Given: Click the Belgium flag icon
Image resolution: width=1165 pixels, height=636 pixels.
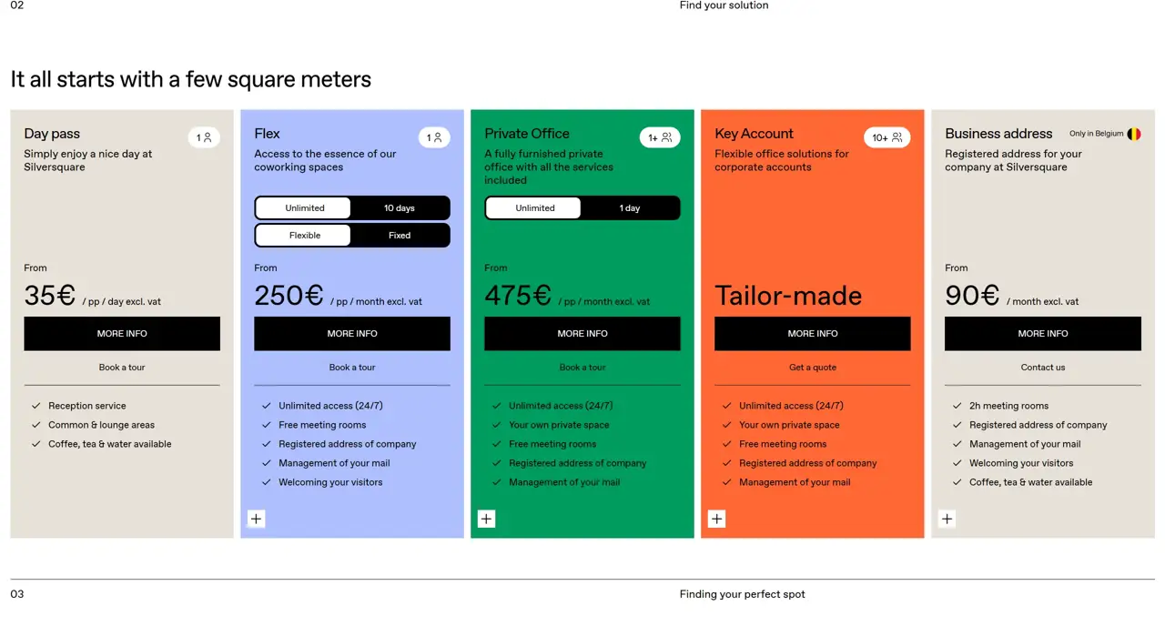Looking at the screenshot, I should click(x=1134, y=134).
